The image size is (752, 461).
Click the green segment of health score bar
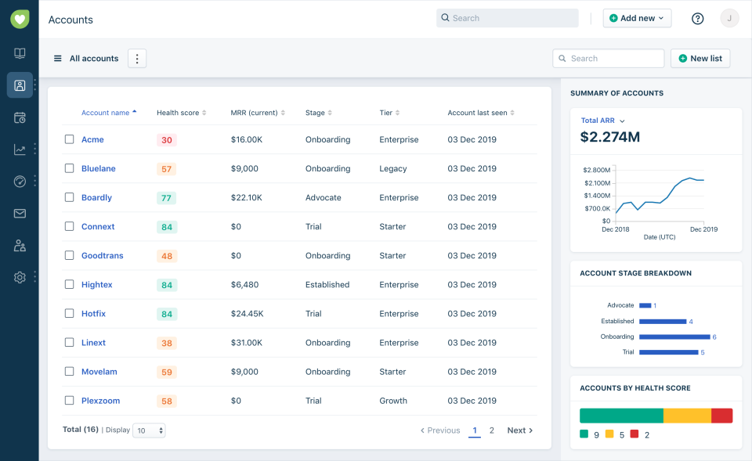[621, 415]
